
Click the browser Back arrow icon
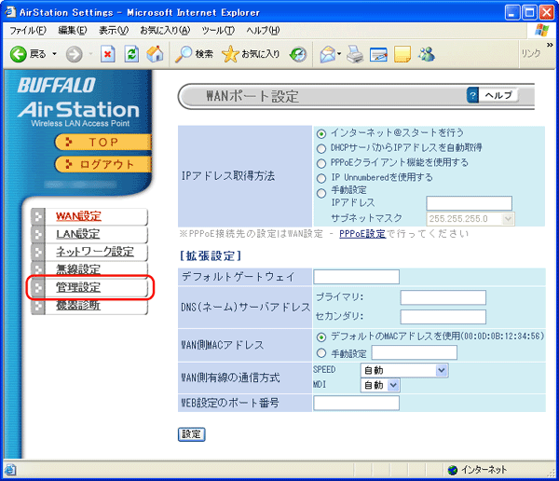pos(18,54)
